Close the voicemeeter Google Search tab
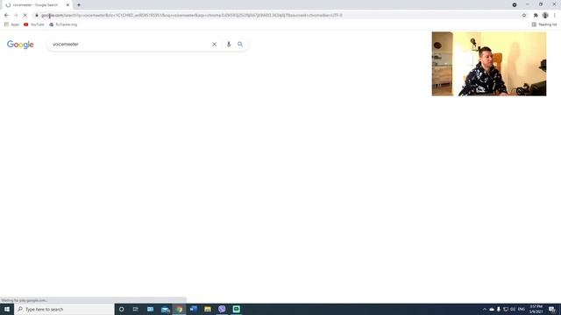Viewport: 561px width, 315px height. pyautogui.click(x=67, y=5)
